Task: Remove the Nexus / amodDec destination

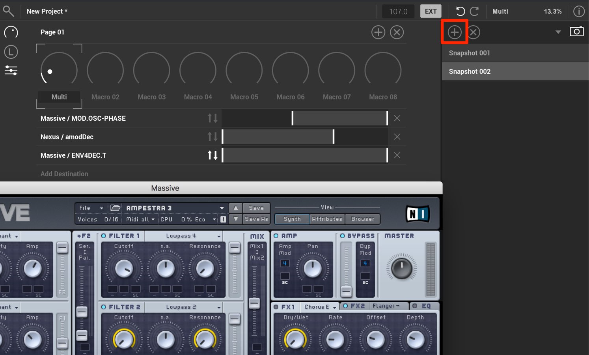Action: point(397,136)
